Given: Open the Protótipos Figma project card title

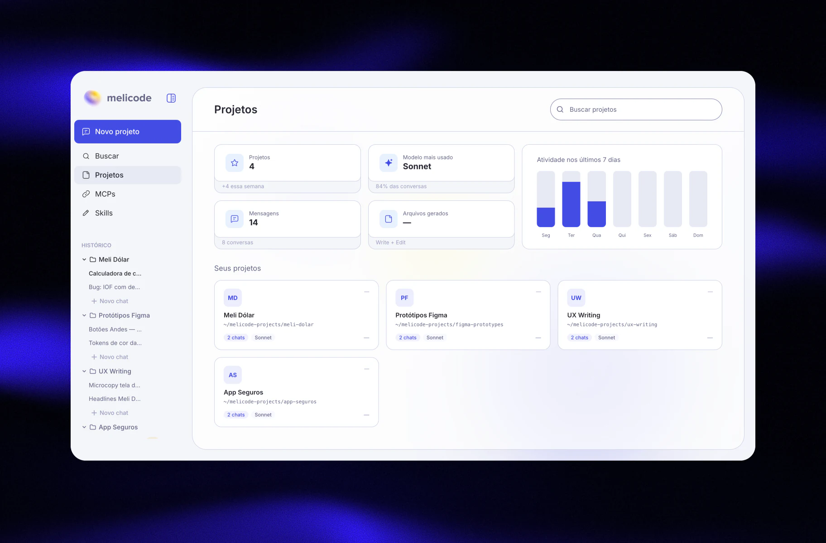Looking at the screenshot, I should click(421, 315).
